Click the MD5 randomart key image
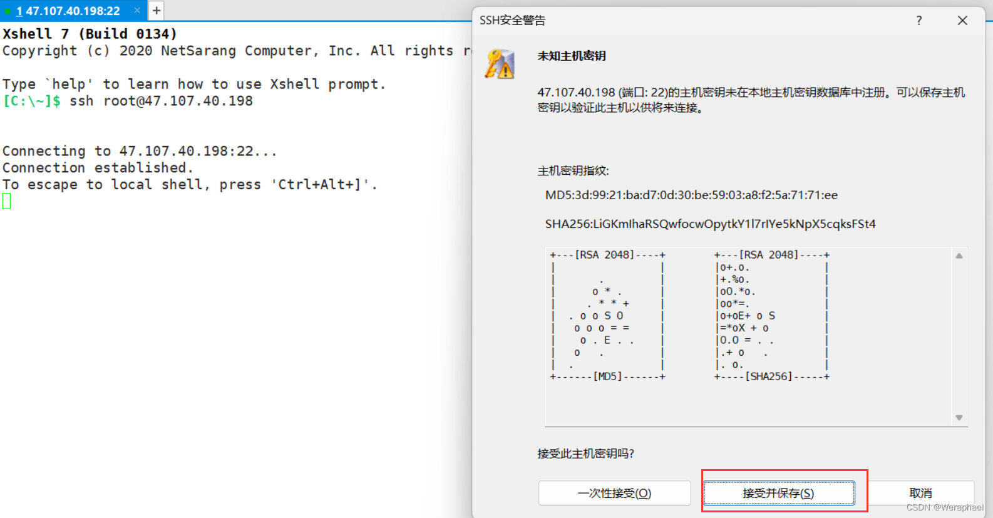This screenshot has width=993, height=518. pyautogui.click(x=607, y=316)
